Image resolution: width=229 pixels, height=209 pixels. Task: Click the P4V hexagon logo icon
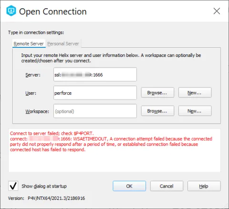pos(11,11)
